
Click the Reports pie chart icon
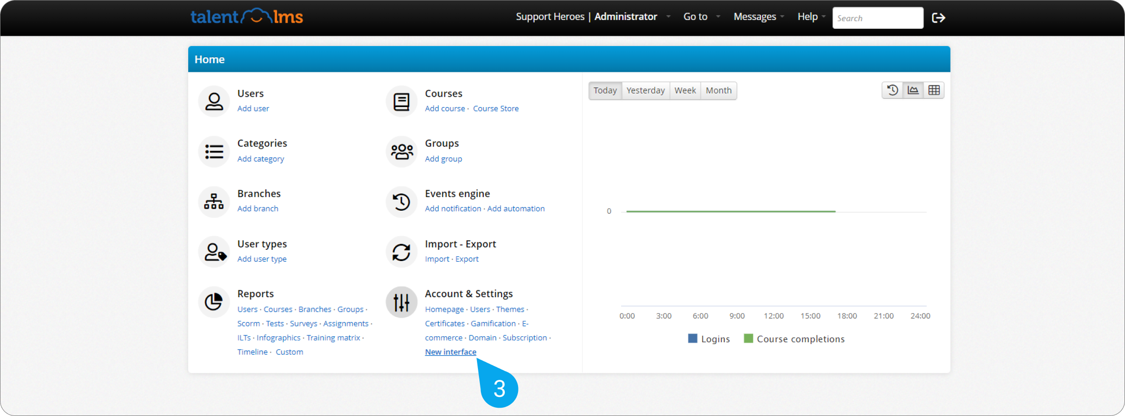pyautogui.click(x=214, y=302)
